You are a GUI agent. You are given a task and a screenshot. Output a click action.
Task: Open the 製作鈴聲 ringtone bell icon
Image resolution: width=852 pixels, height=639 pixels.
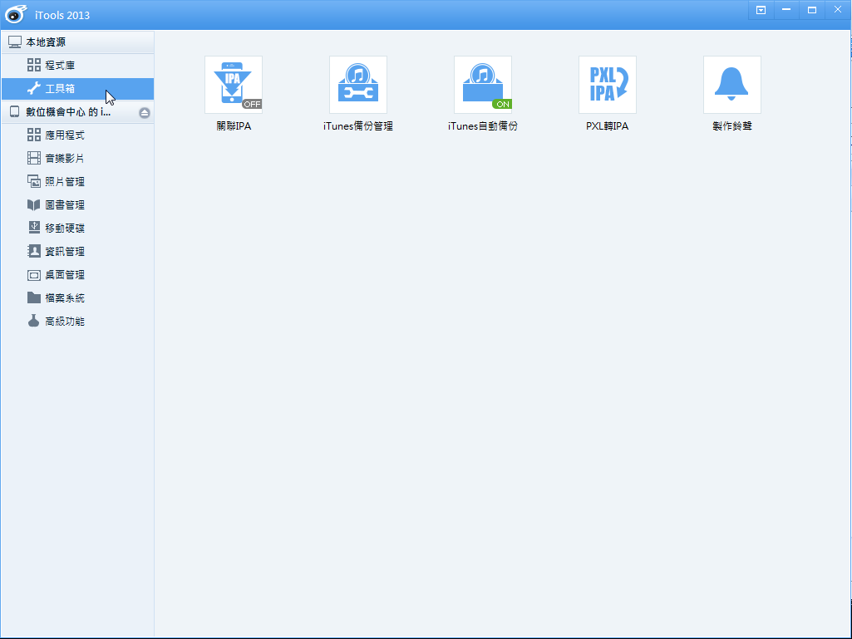pos(732,85)
